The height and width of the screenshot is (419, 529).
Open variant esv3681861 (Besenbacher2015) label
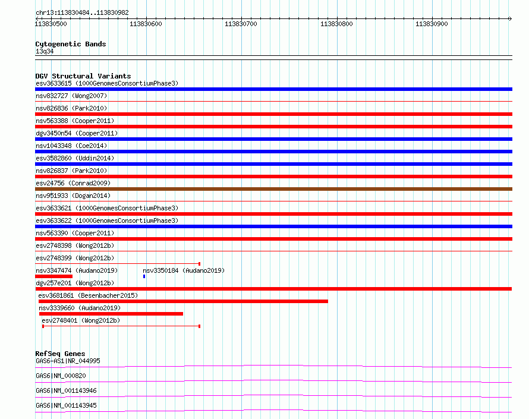88,295
